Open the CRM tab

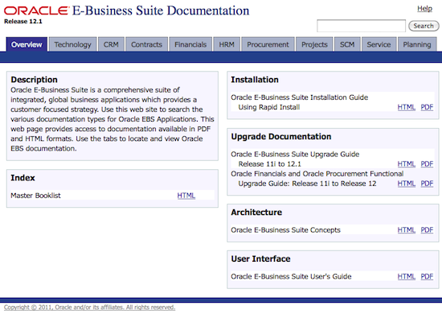point(111,44)
